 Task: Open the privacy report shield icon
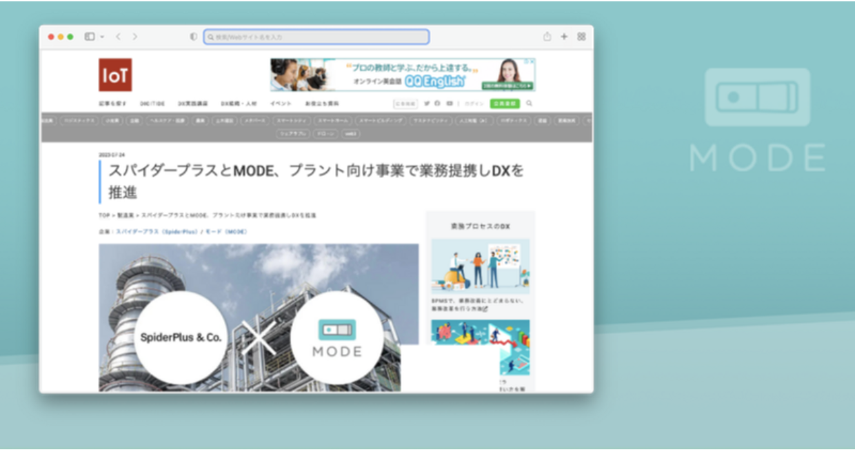[x=194, y=37]
